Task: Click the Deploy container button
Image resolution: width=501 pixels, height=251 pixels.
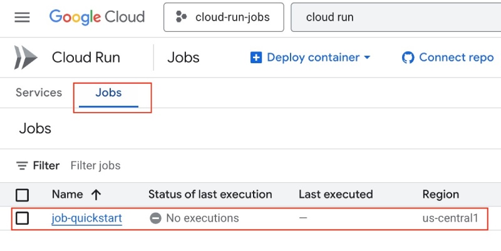Action: coord(310,58)
